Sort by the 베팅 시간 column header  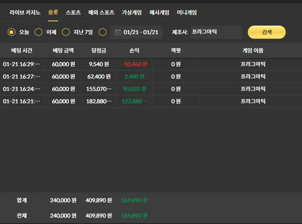(21, 50)
